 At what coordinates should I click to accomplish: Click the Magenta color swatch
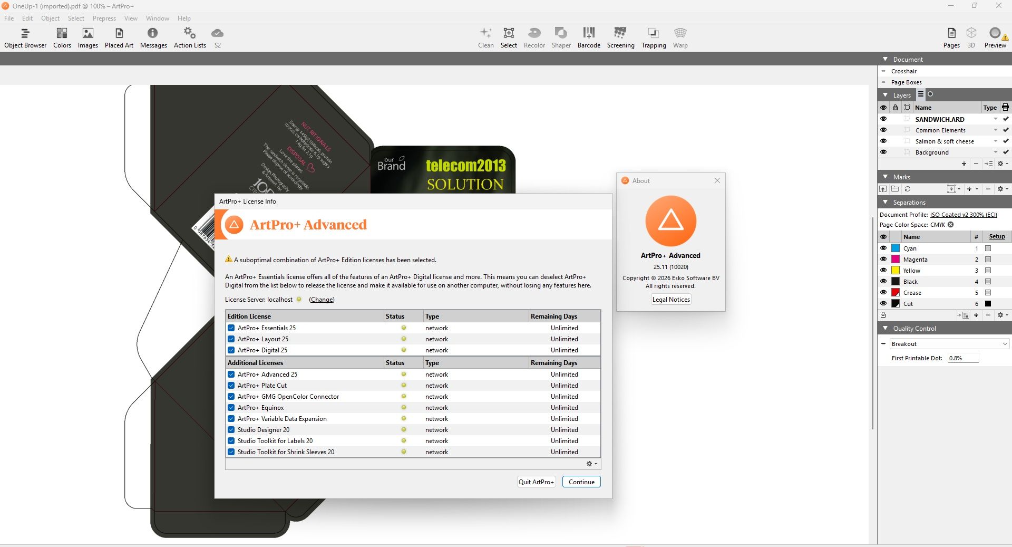tap(896, 260)
